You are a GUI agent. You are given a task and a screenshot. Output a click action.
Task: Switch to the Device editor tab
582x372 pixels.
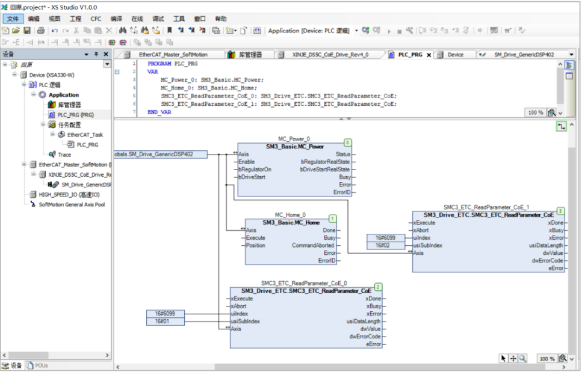[455, 55]
